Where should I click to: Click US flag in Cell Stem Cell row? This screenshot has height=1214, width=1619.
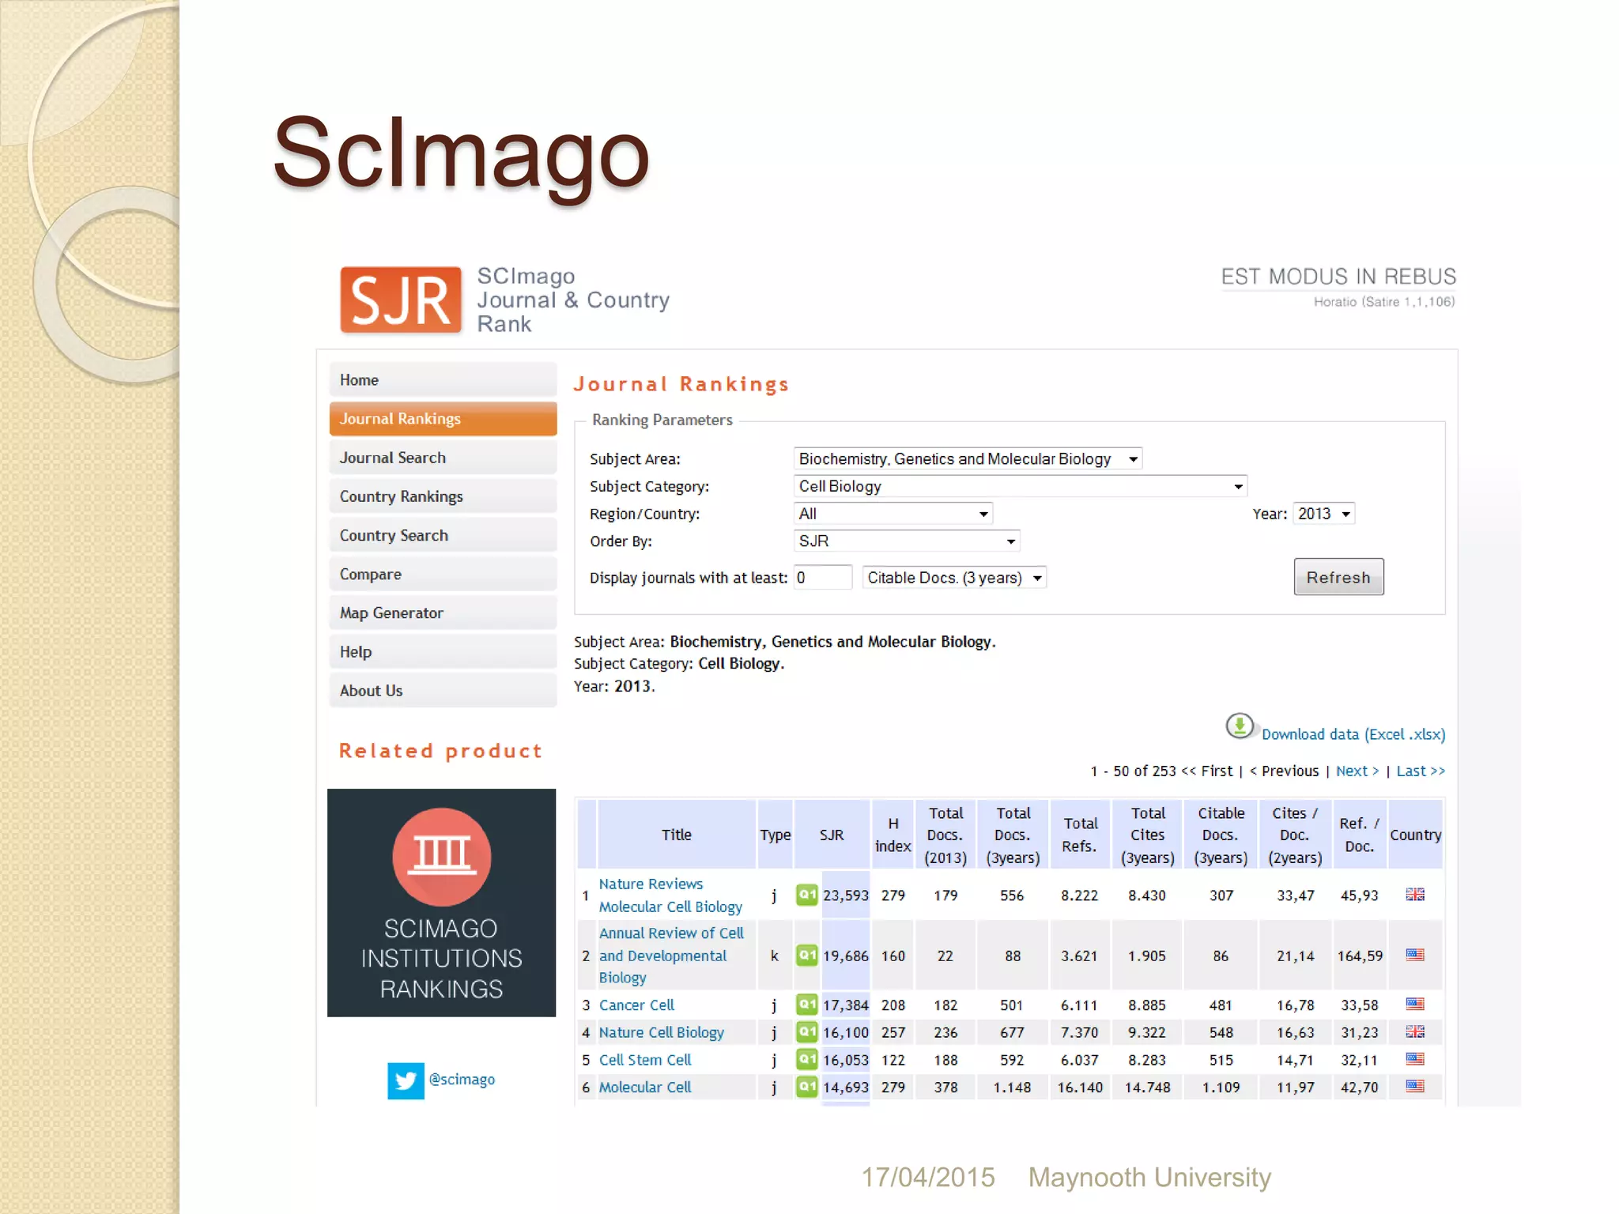(1415, 1058)
